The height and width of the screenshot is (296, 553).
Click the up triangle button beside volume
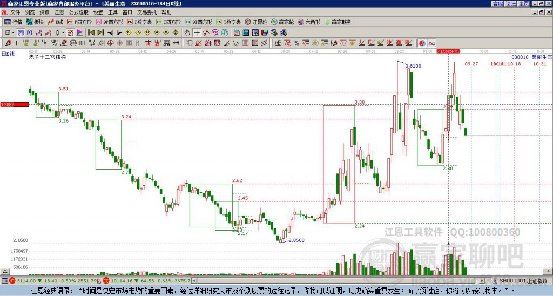5,271
